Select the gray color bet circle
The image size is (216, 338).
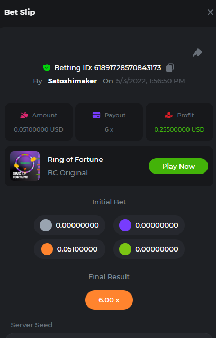(46, 226)
